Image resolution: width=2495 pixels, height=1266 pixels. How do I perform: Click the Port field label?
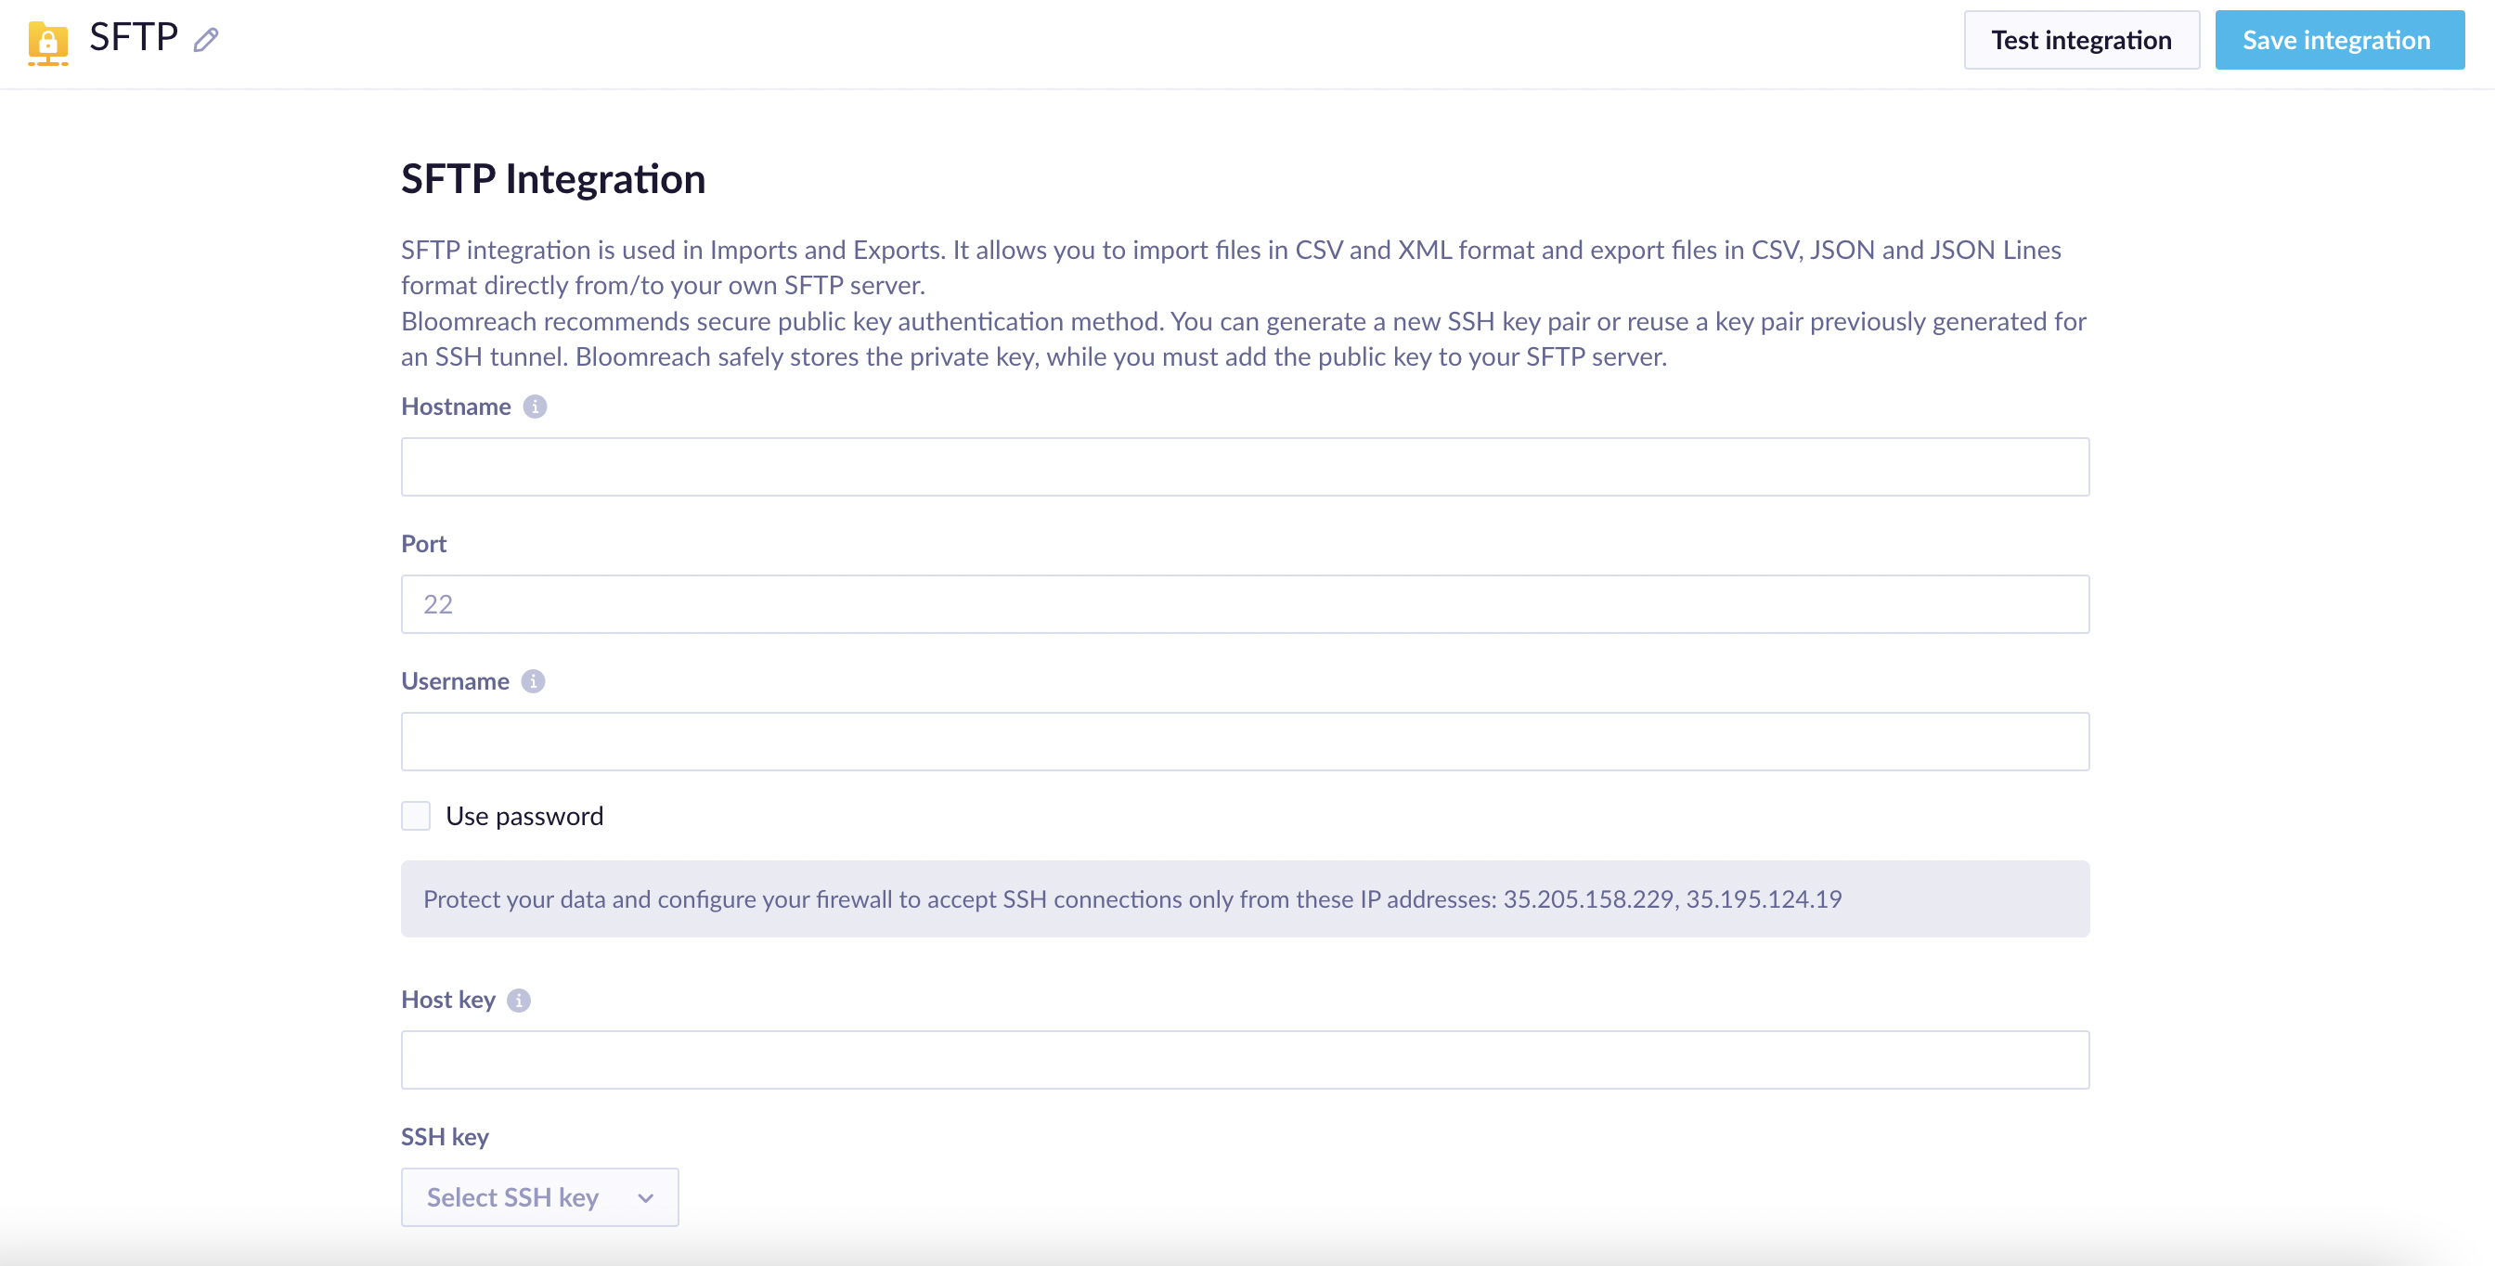click(x=423, y=543)
